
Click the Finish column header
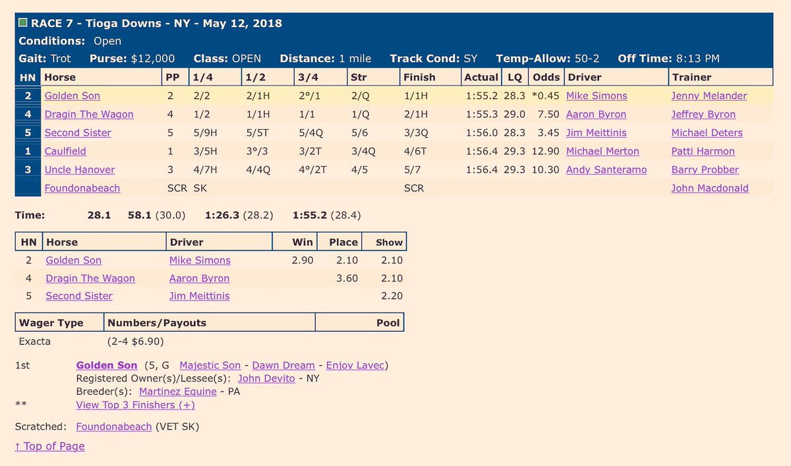point(430,77)
